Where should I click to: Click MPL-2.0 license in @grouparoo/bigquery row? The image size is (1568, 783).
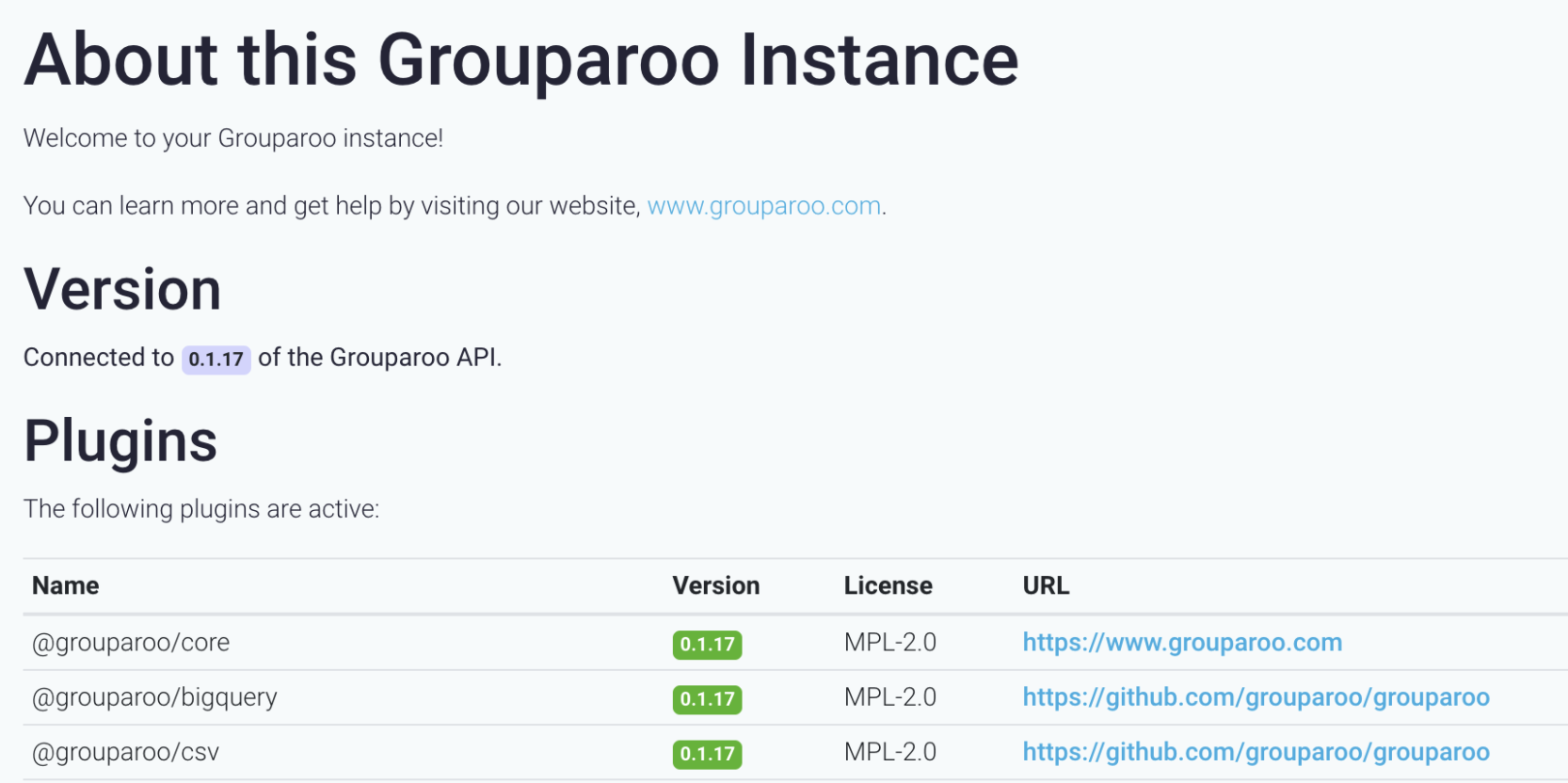click(890, 697)
